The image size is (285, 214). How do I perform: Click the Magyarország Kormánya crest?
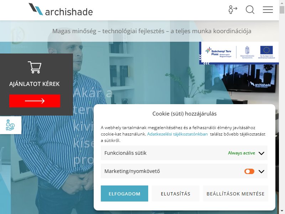point(247,52)
